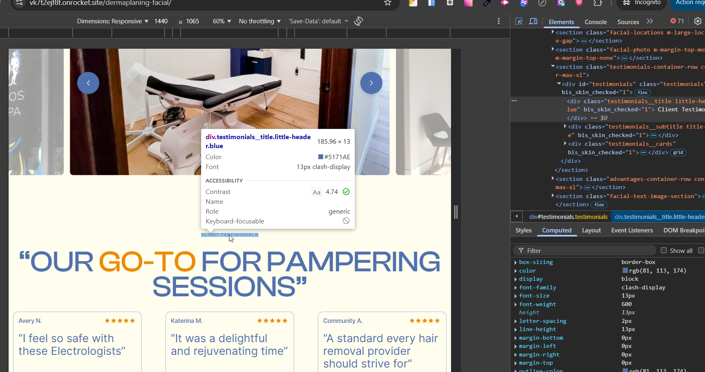The image size is (705, 372).
Task: Open the No throttling dropdown
Action: pos(260,21)
